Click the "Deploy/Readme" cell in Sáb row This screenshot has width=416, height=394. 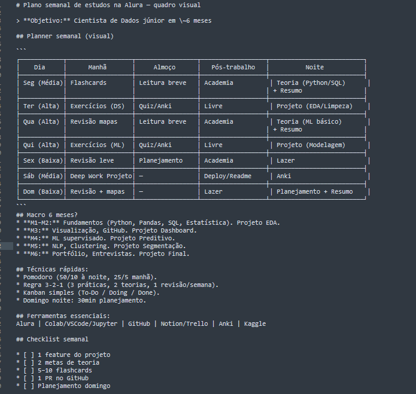click(227, 176)
